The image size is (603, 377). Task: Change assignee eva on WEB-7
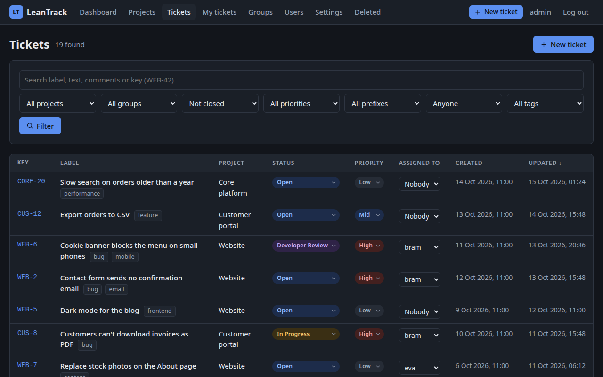point(420,368)
